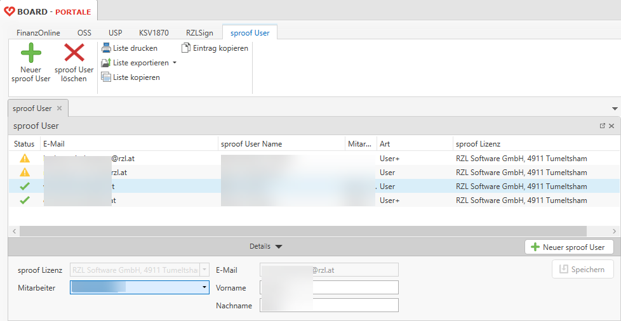The image size is (621, 321).
Task: Open the Mitarbeiter combo box
Action: [x=204, y=287]
